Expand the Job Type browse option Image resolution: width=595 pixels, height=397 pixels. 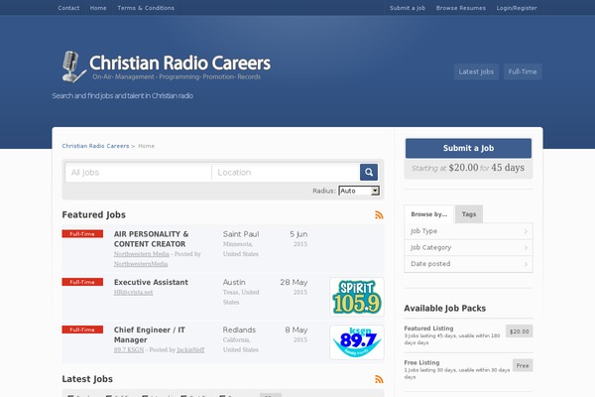tap(468, 231)
